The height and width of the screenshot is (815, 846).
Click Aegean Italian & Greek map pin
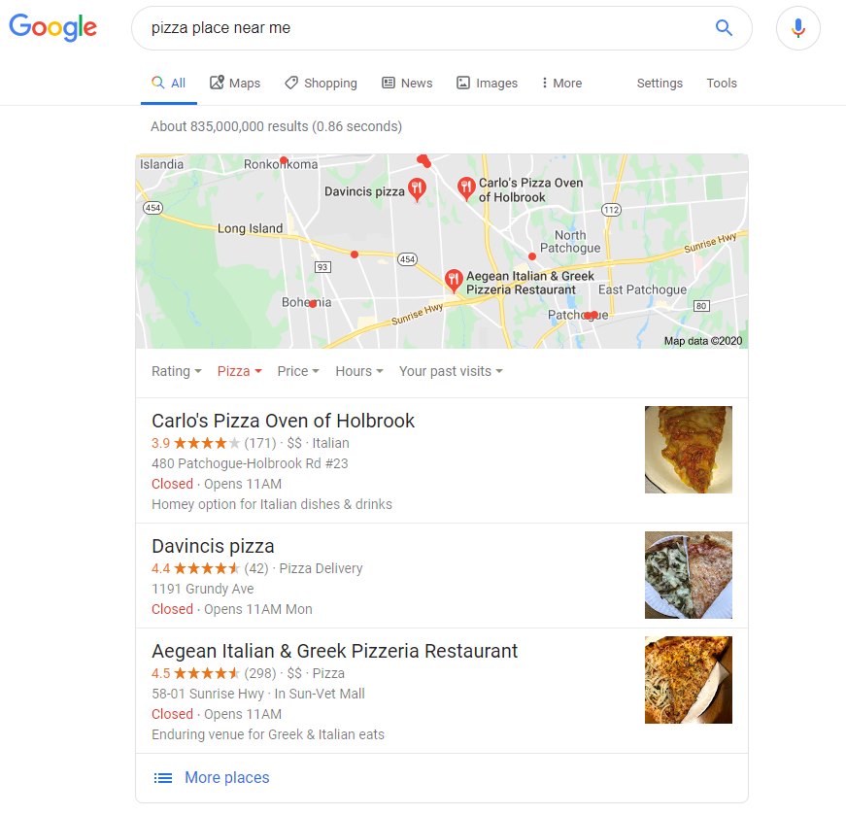(454, 281)
